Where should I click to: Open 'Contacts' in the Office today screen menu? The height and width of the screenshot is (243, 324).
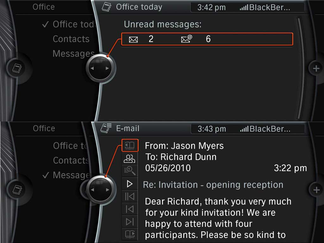pyautogui.click(x=71, y=39)
